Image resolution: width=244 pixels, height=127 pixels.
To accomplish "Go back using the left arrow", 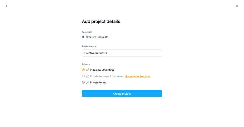I will click(x=7, y=6).
